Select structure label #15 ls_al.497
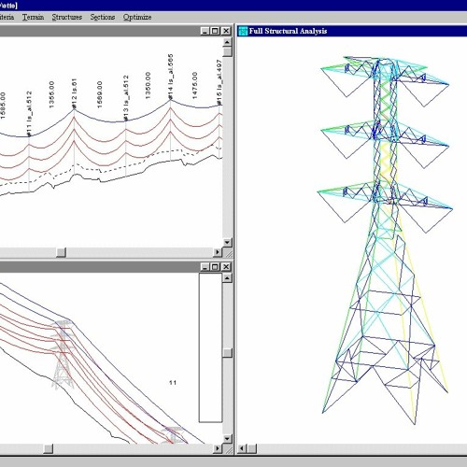This screenshot has width=467, height=467. (219, 82)
